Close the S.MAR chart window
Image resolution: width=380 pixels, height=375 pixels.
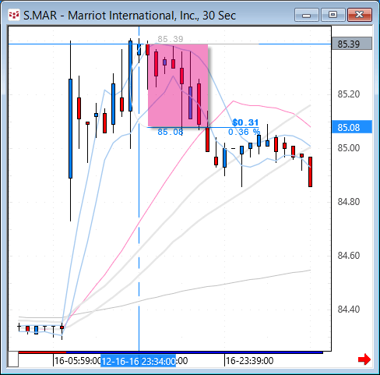(360, 15)
